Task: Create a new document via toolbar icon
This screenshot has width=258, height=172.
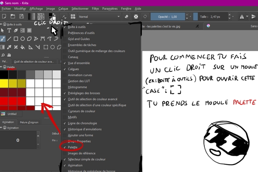Action: [4, 16]
